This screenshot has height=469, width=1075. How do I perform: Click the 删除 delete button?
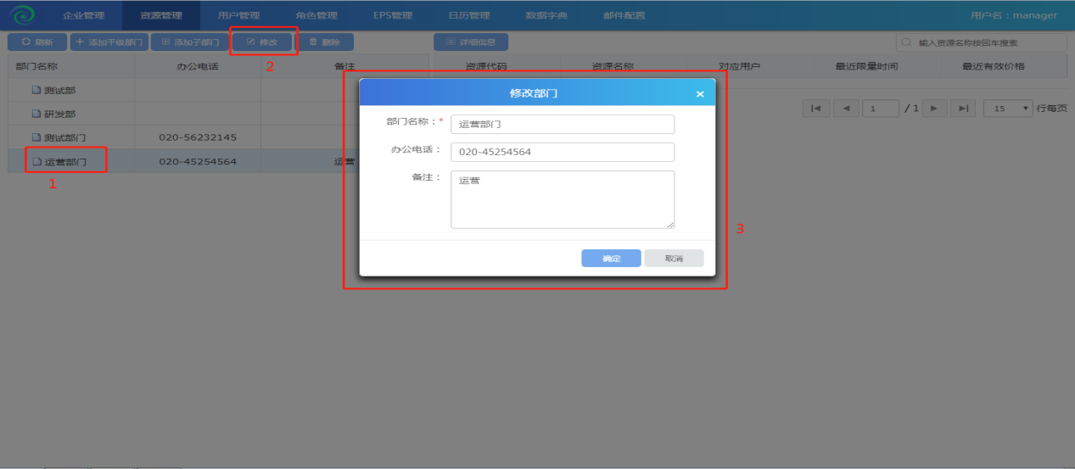point(324,42)
